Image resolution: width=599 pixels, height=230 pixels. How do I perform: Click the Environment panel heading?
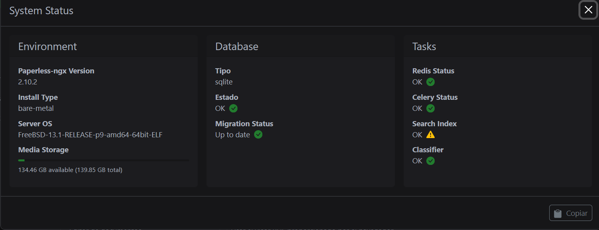click(x=47, y=47)
